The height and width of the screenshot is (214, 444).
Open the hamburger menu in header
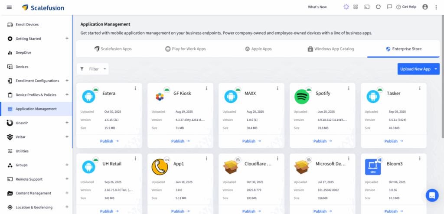pos(9,7)
